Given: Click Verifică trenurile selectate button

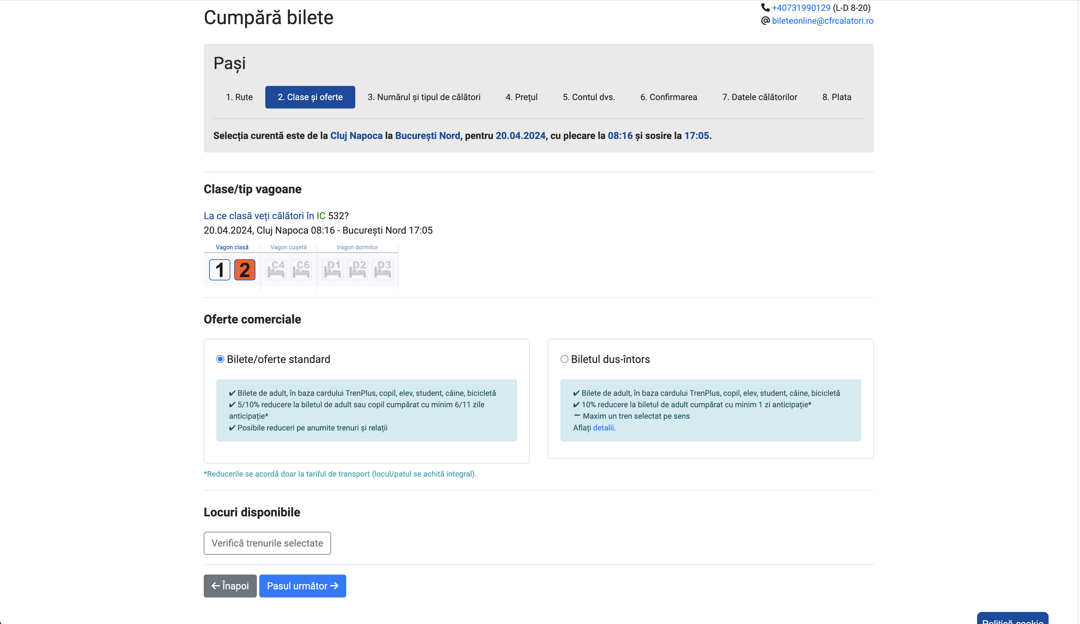Looking at the screenshot, I should 267,543.
